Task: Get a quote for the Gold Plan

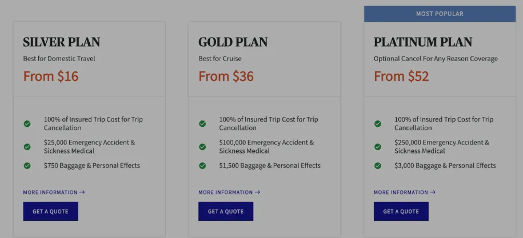Action: [226, 212]
